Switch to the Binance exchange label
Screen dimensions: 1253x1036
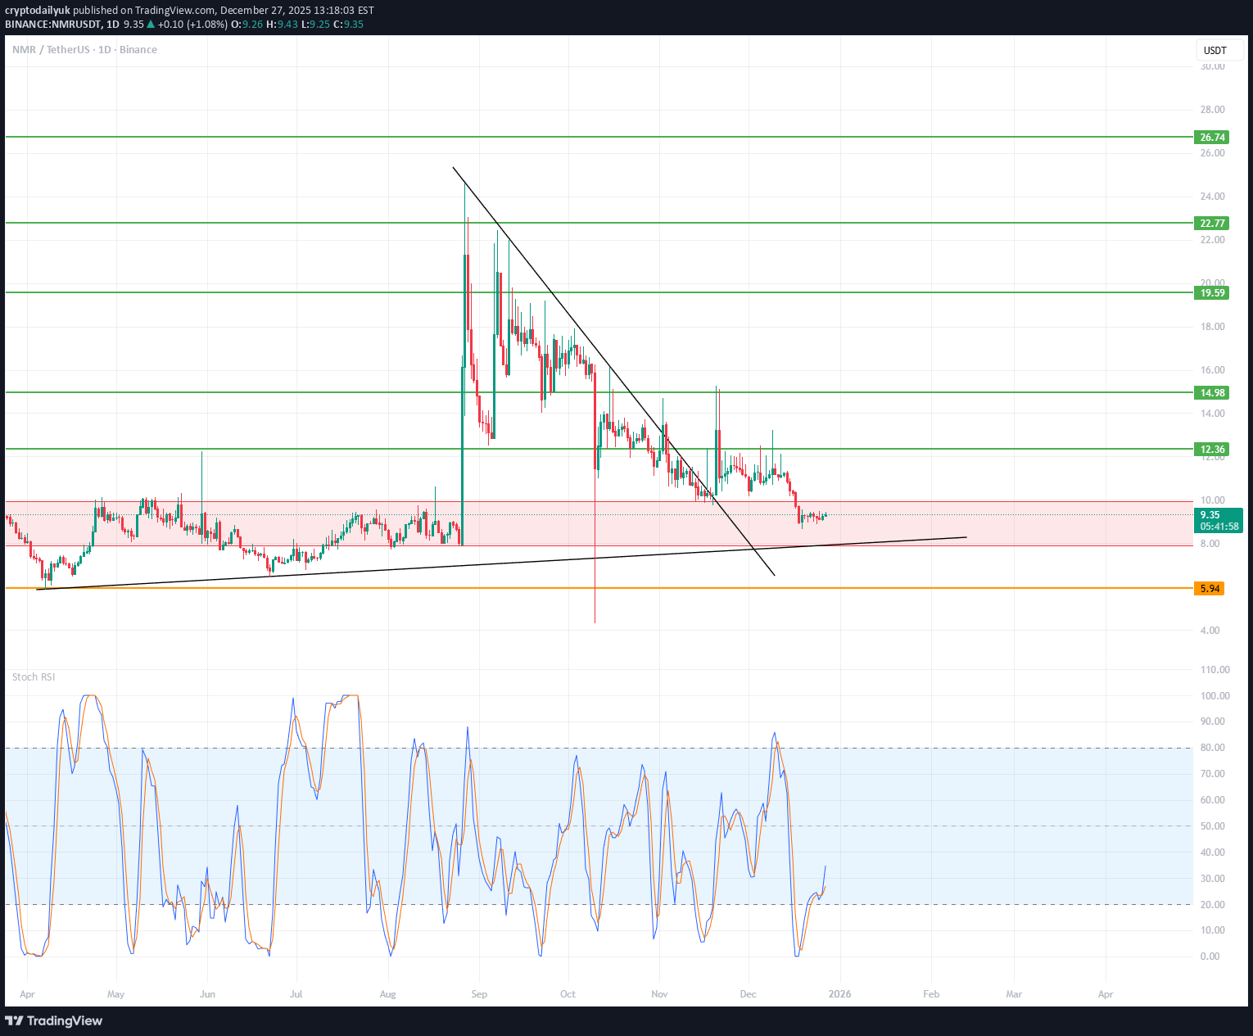pyautogui.click(x=138, y=50)
